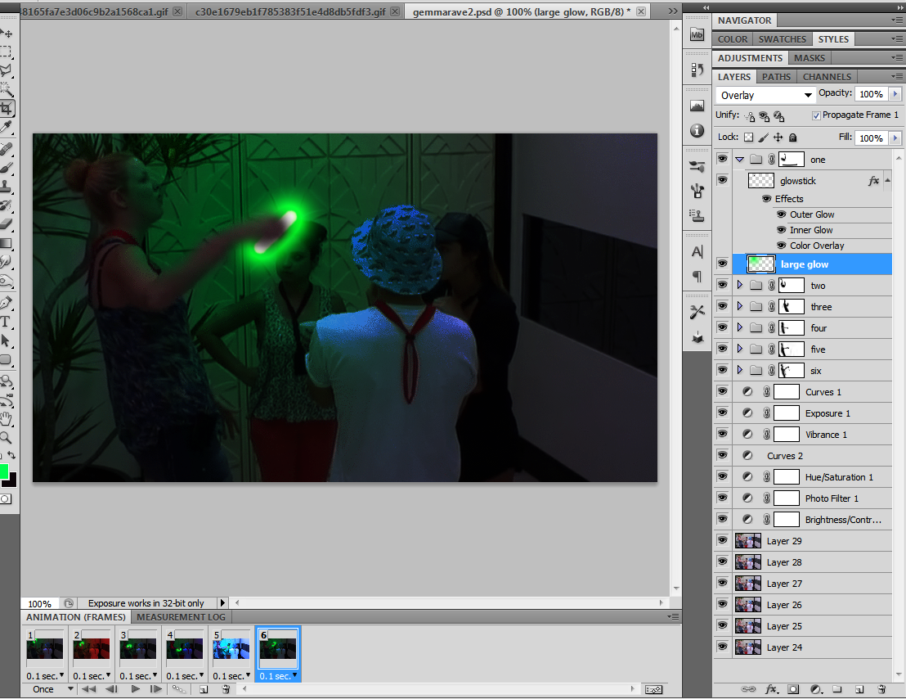
Task: Click the green foreground color swatch
Action: (x=3, y=471)
